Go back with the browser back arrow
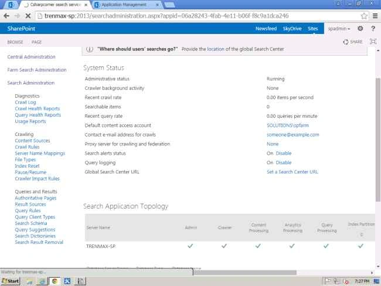This screenshot has height=286, width=381. click(6, 16)
